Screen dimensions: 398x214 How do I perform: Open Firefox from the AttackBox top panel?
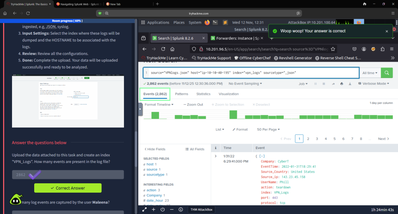point(207,23)
